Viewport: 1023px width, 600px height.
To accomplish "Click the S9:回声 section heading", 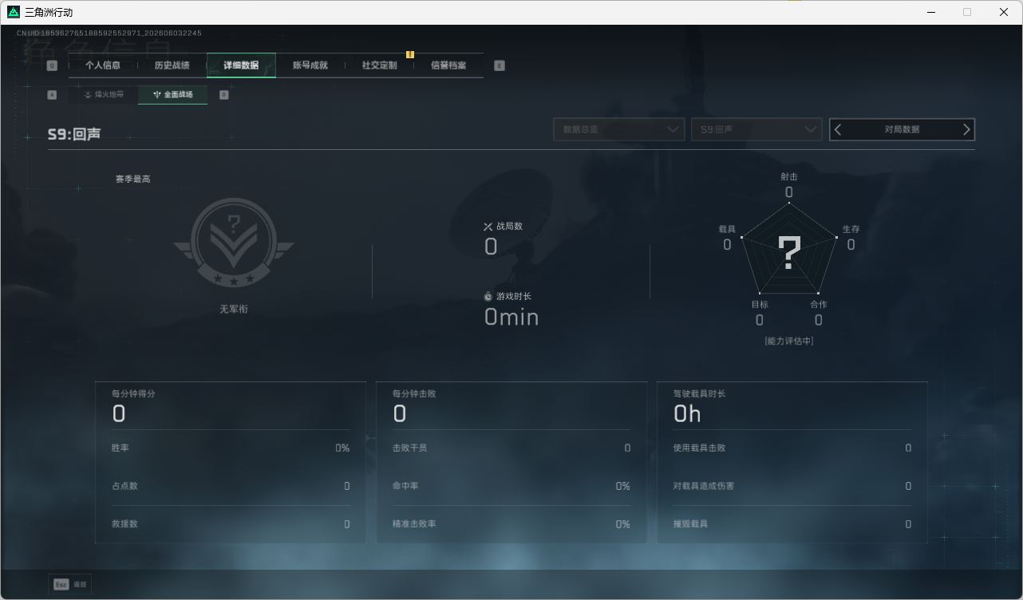I will click(74, 134).
